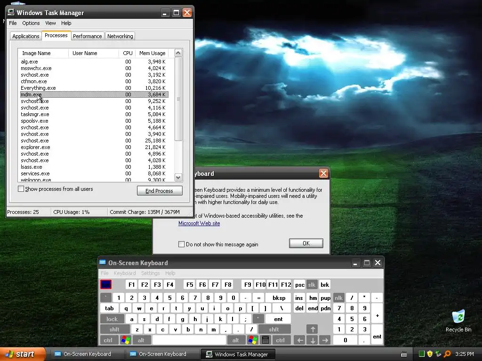This screenshot has width=482, height=361.
Task: Select the taskmgr.exe process row
Action: coord(94,114)
